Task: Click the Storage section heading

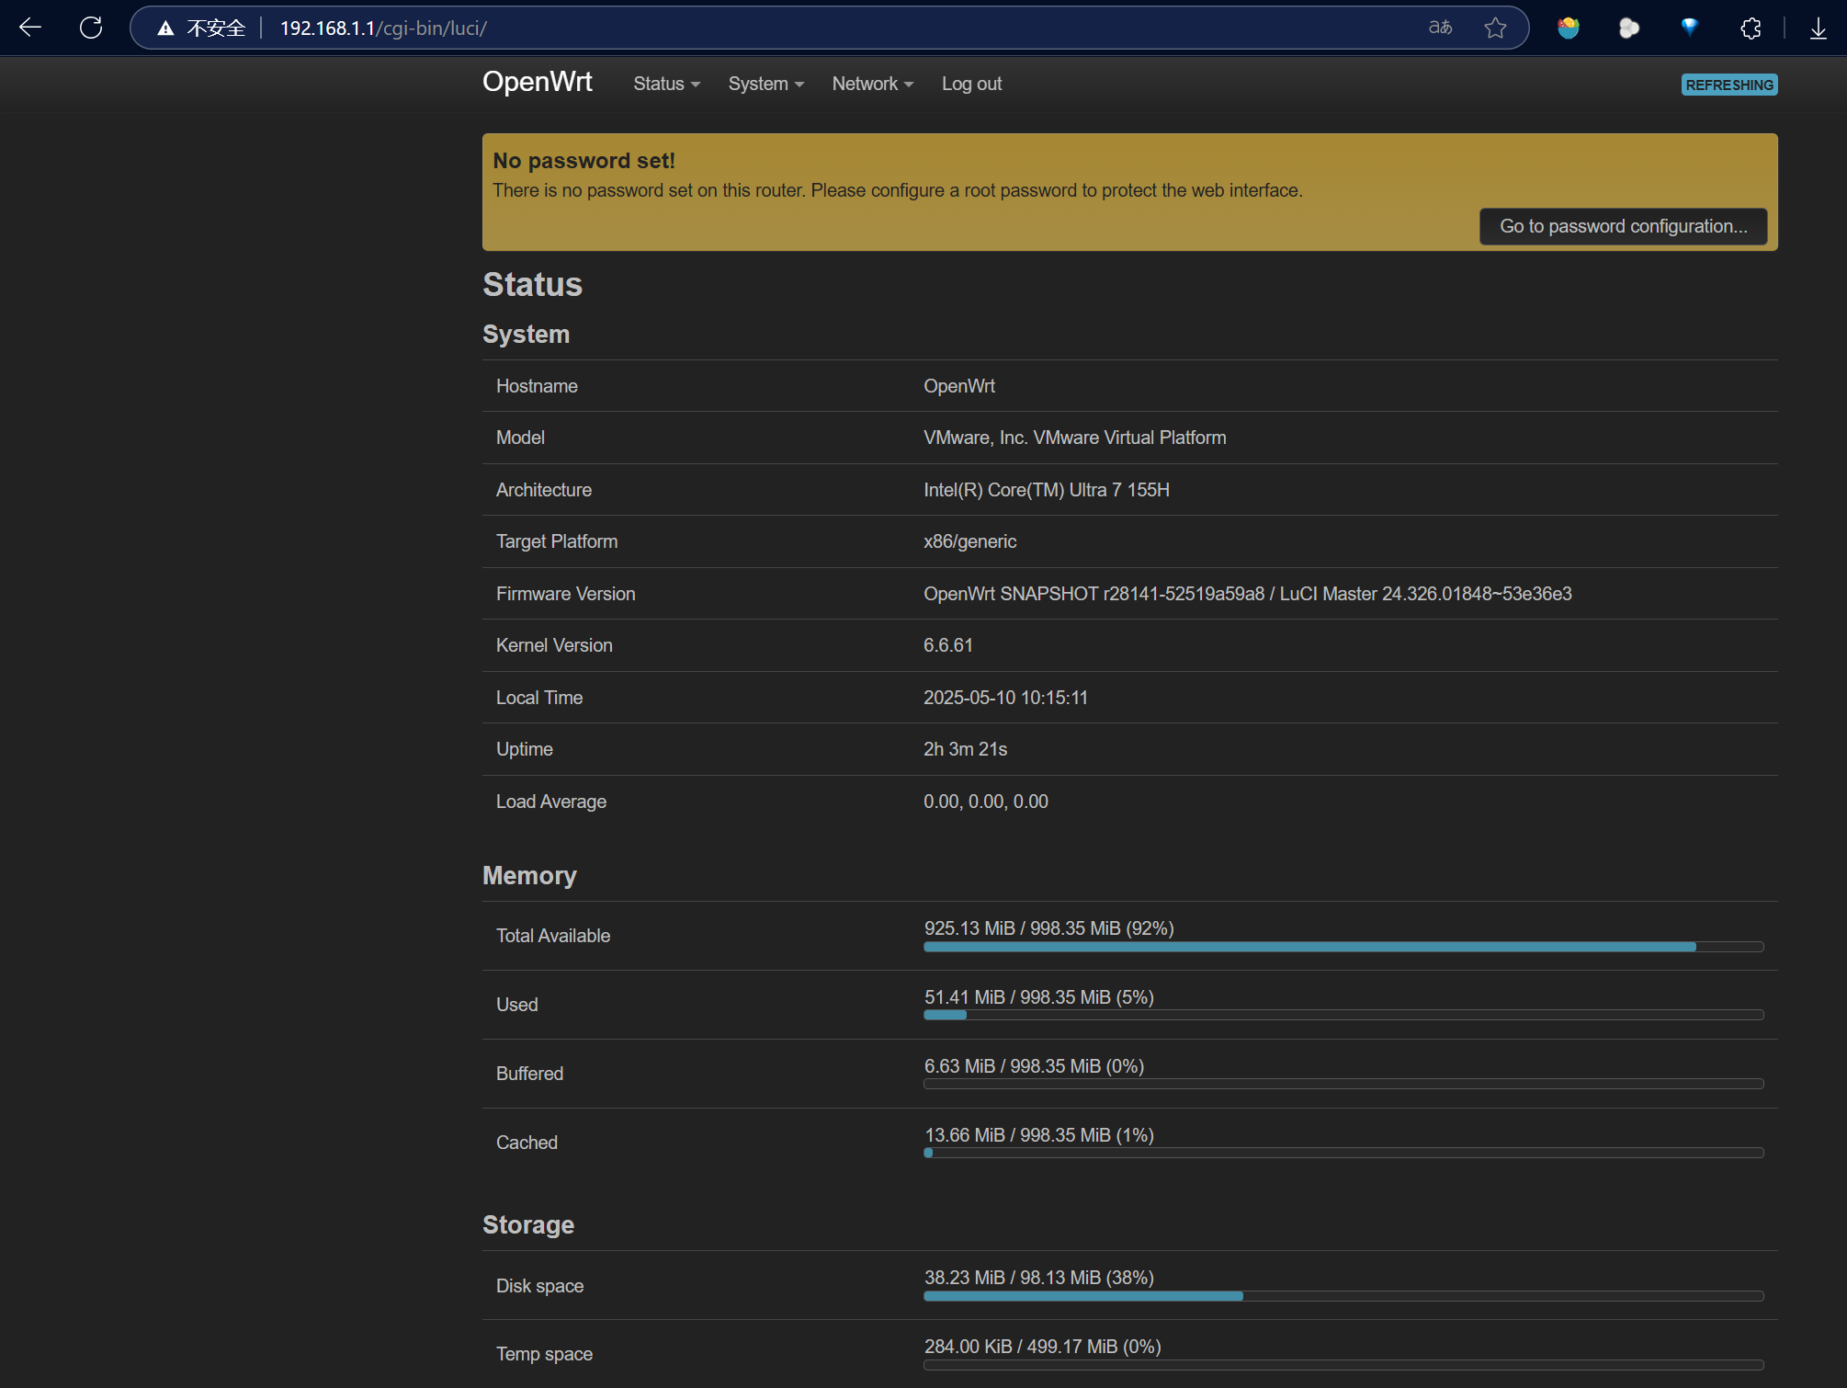Action: click(x=528, y=1225)
